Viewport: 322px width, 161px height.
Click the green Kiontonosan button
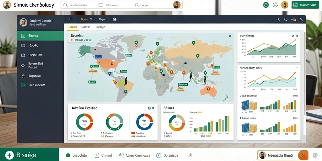tap(305, 5)
